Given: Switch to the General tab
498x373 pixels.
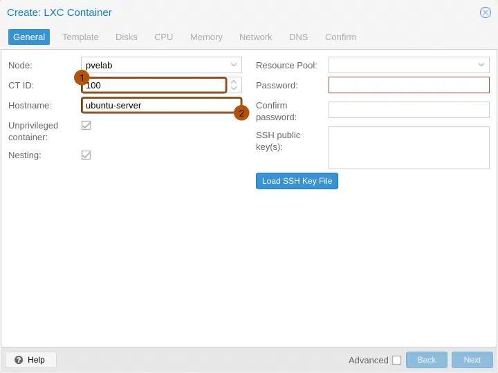Looking at the screenshot, I should point(29,37).
